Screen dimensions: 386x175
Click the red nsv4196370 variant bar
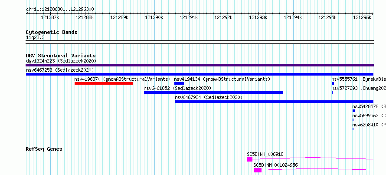(x=104, y=83)
